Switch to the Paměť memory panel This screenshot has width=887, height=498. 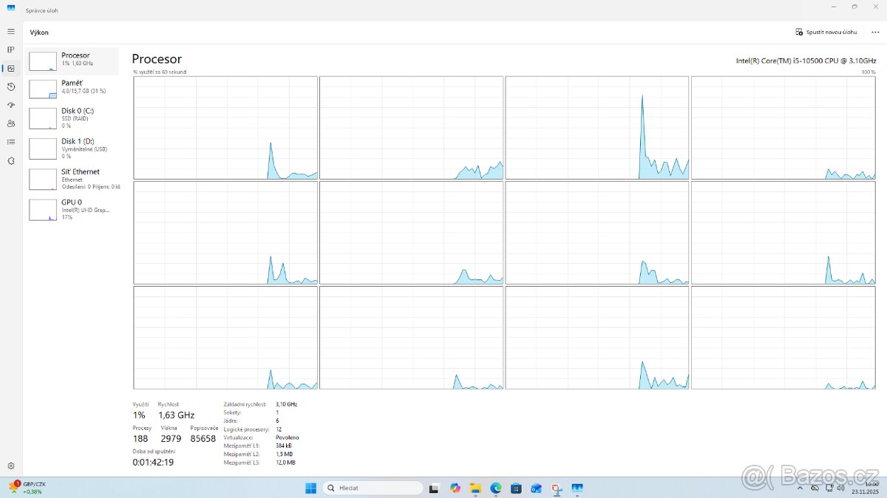[x=72, y=89]
